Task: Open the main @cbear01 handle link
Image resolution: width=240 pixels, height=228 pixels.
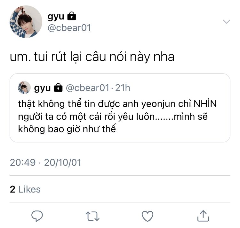Action: (x=69, y=28)
